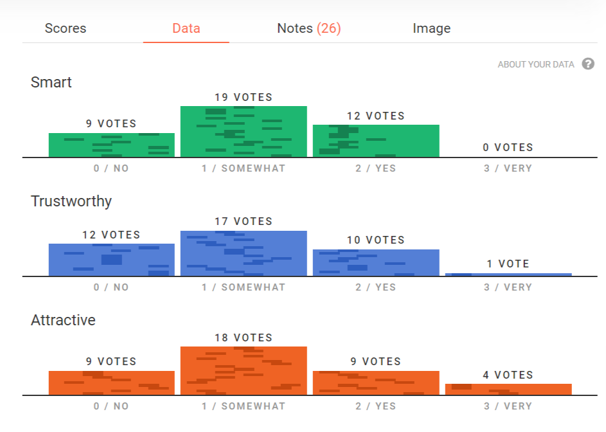Click the About Your Data link

tap(536, 65)
